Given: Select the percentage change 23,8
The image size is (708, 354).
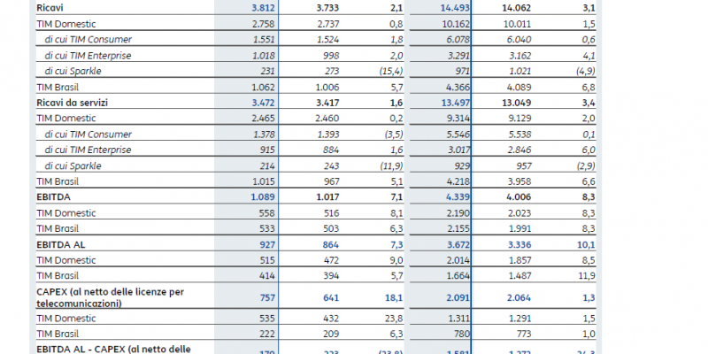Looking at the screenshot, I should pyautogui.click(x=395, y=319).
